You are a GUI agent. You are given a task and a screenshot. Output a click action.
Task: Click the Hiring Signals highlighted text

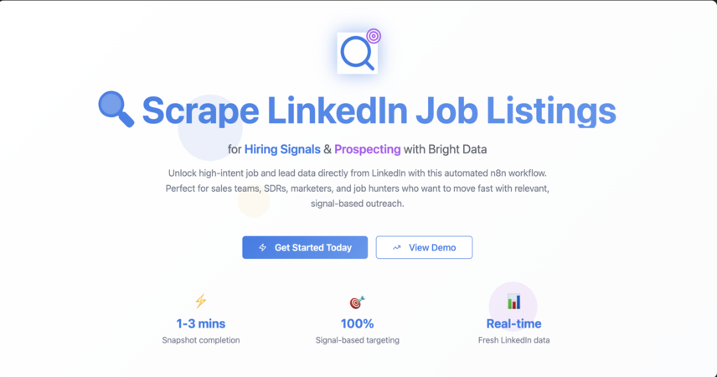282,149
